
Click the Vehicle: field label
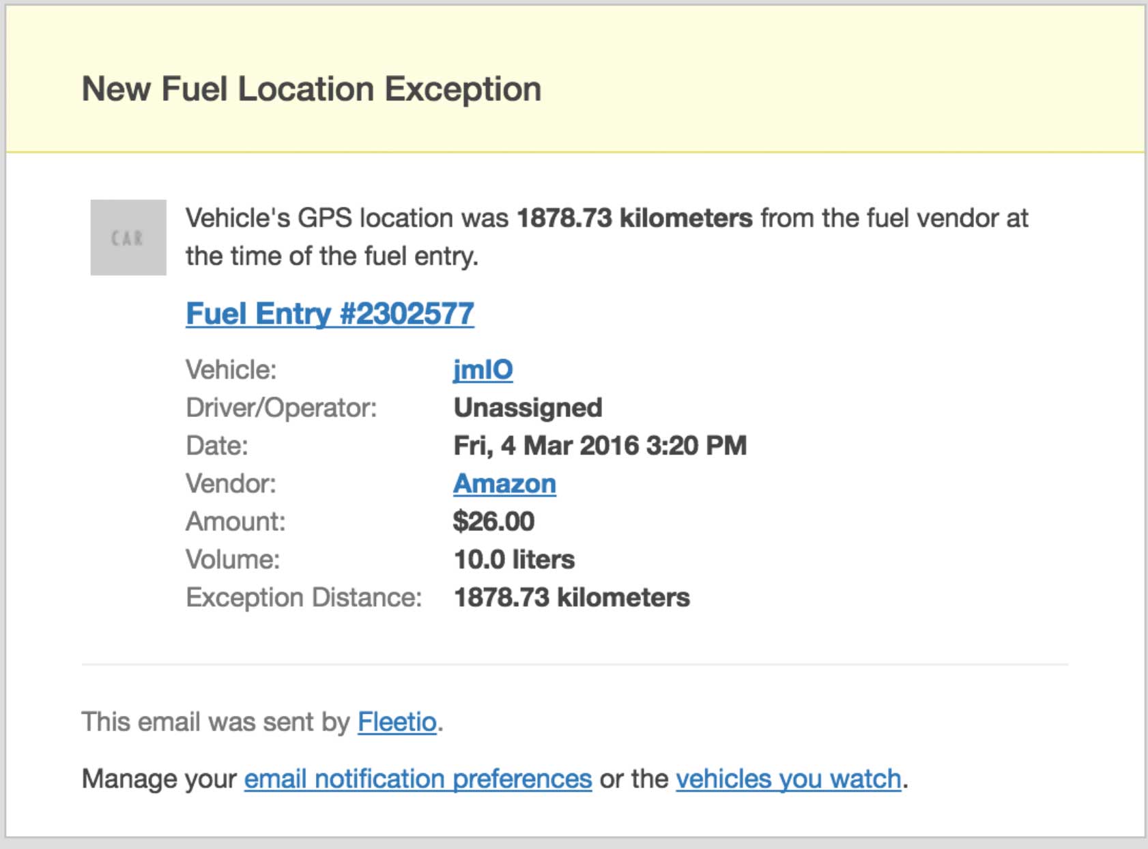(231, 370)
